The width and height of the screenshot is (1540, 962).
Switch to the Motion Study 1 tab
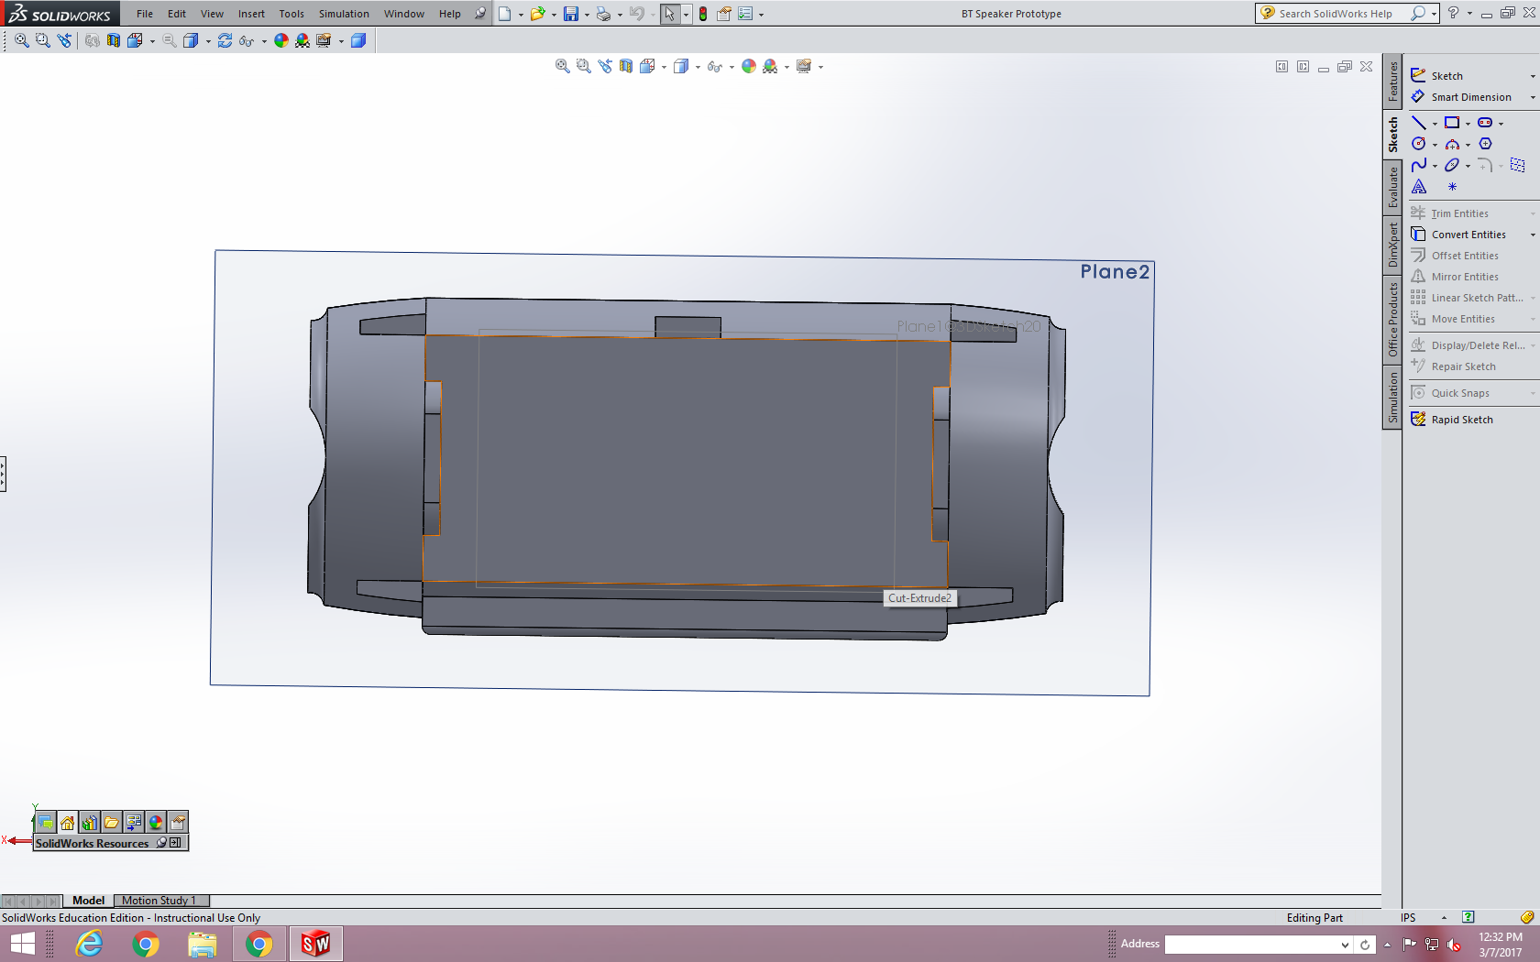[x=160, y=901]
